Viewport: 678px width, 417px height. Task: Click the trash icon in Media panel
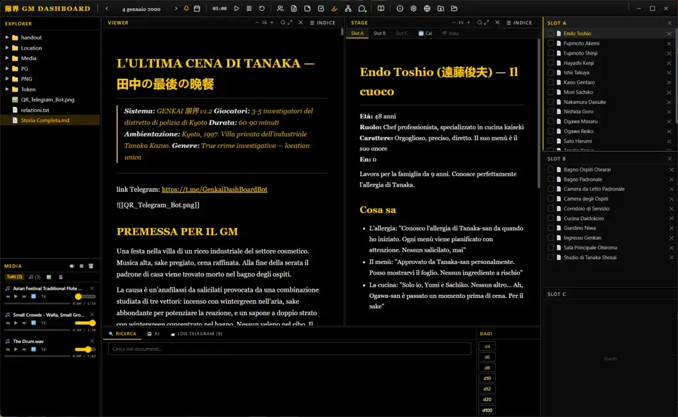[91, 266]
